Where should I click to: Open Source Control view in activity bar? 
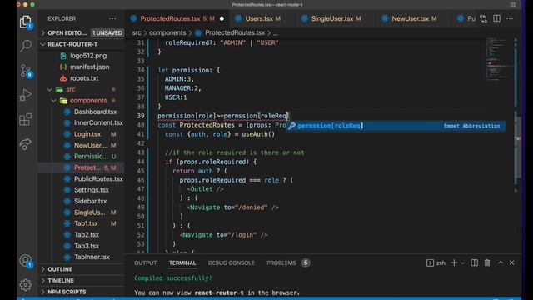[26, 71]
